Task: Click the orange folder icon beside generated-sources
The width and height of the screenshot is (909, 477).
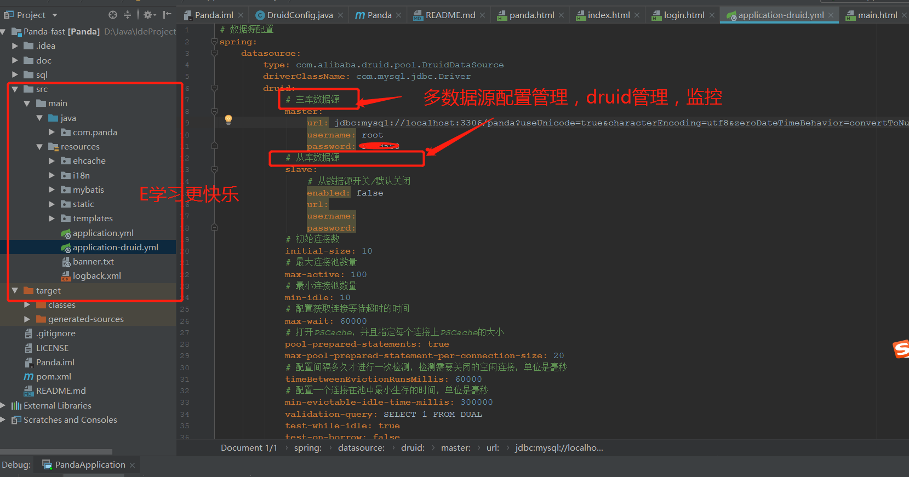Action: (x=41, y=319)
